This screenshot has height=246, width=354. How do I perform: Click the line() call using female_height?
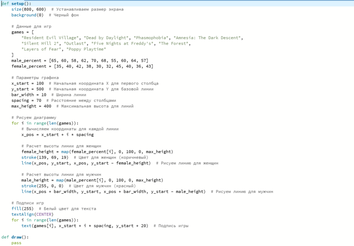point(86,163)
